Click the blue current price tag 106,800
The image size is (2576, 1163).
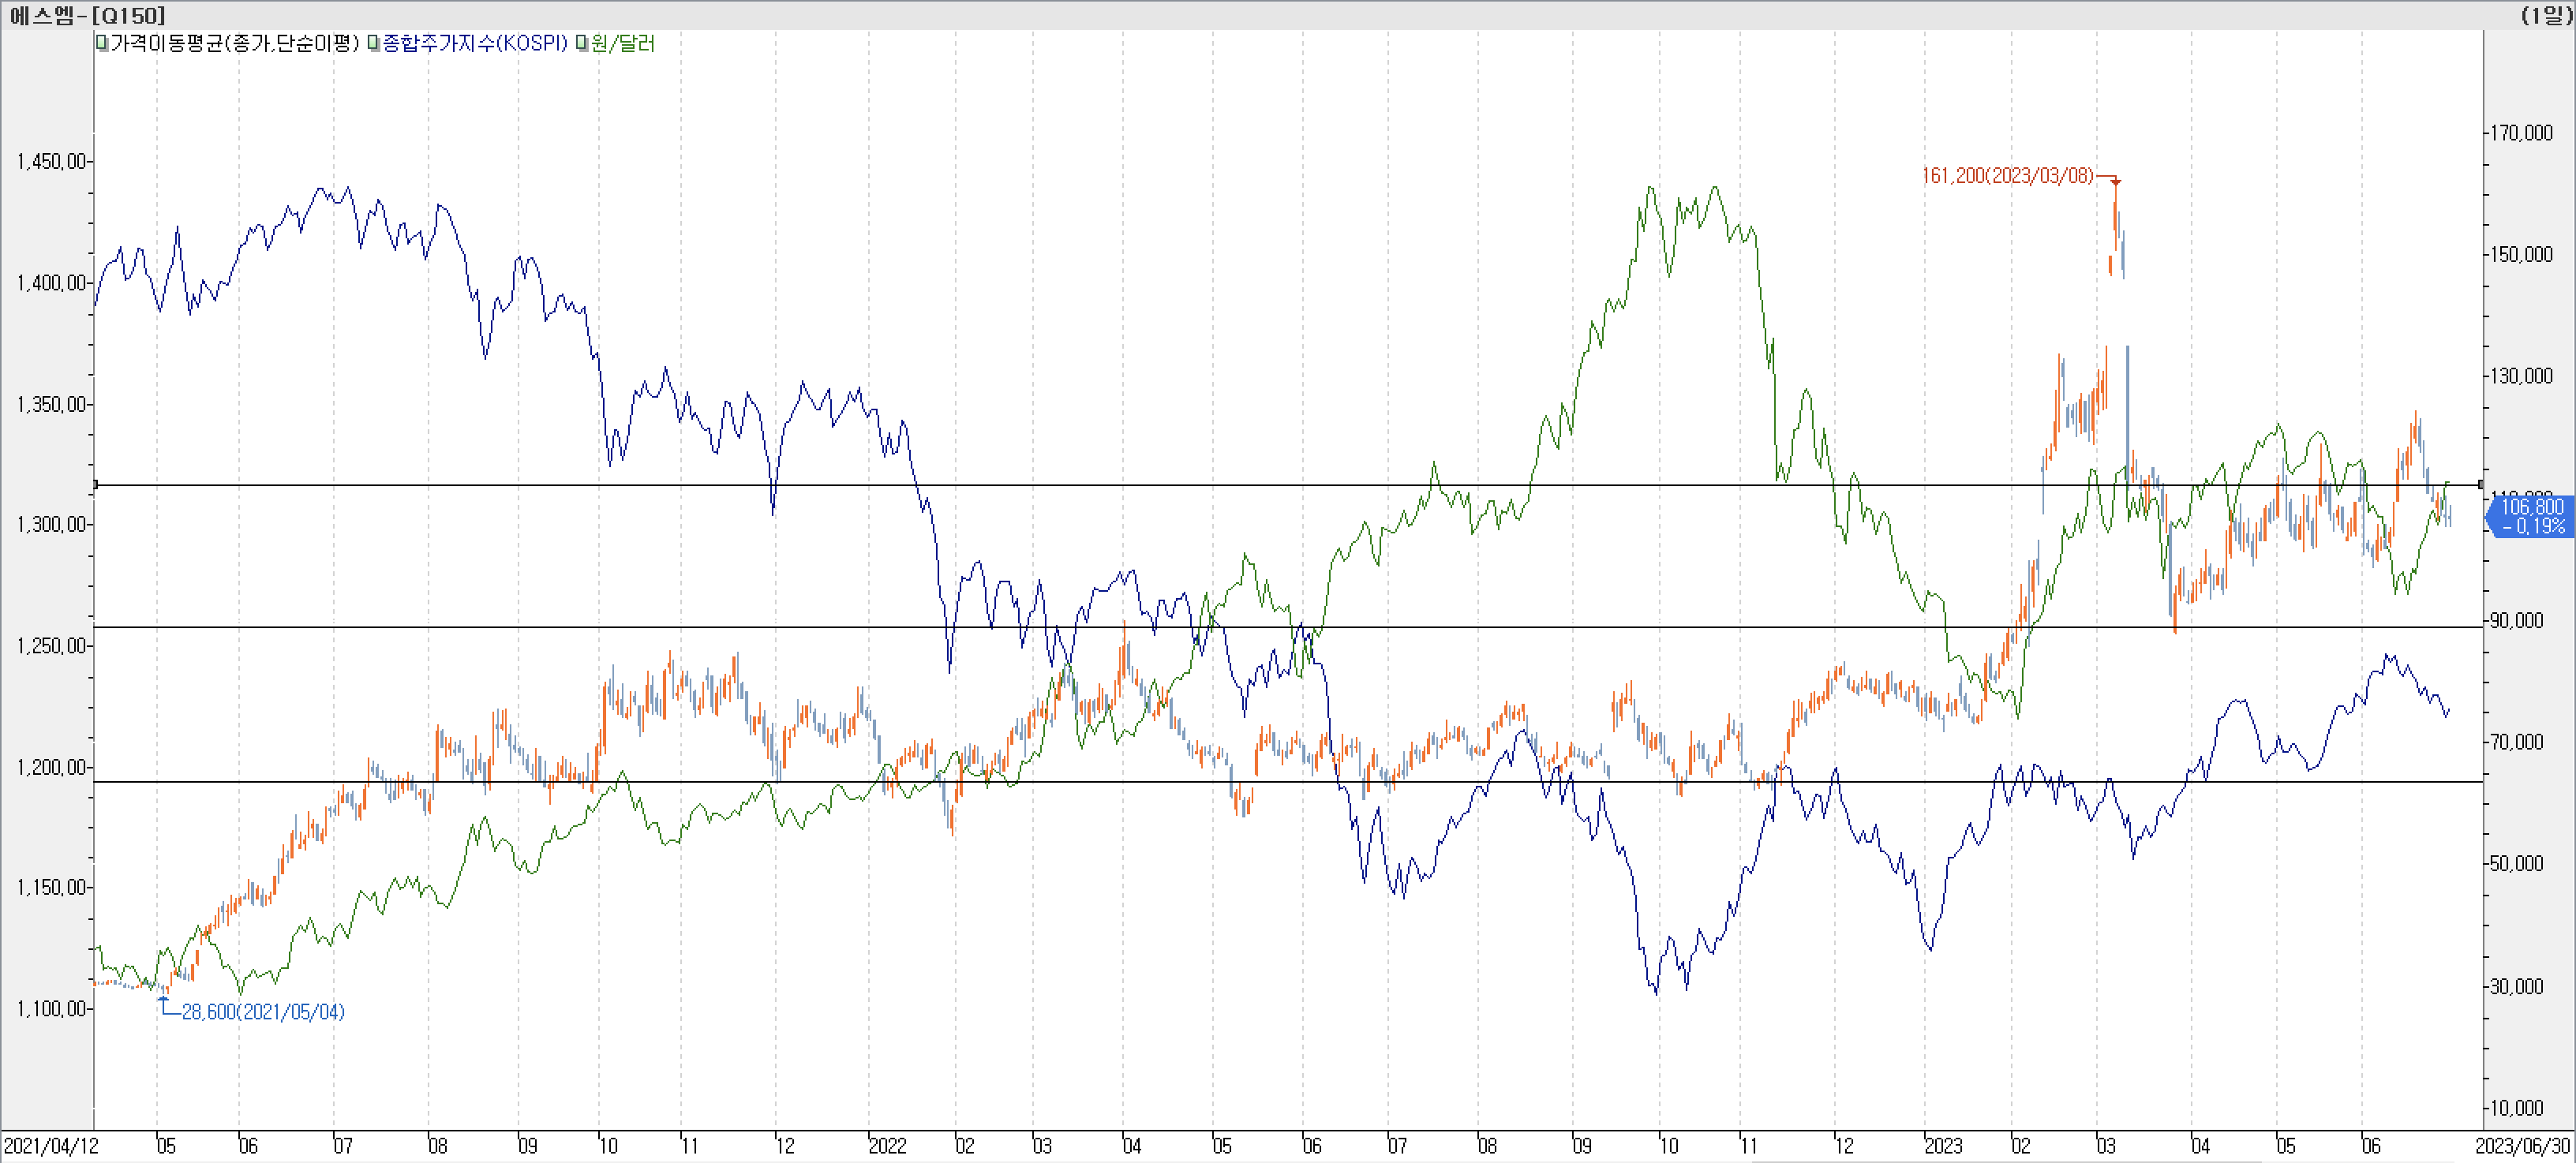tap(2530, 516)
